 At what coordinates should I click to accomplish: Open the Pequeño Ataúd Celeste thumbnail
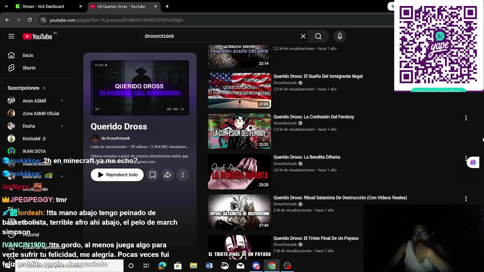(239, 56)
